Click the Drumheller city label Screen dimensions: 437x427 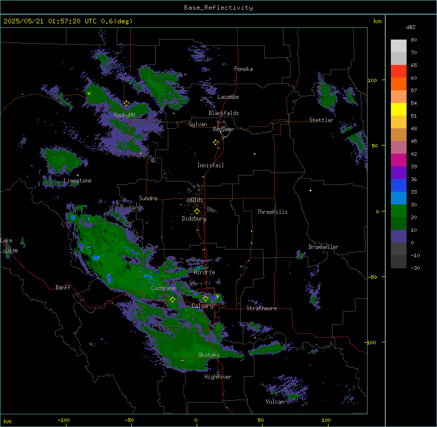[x=323, y=247]
